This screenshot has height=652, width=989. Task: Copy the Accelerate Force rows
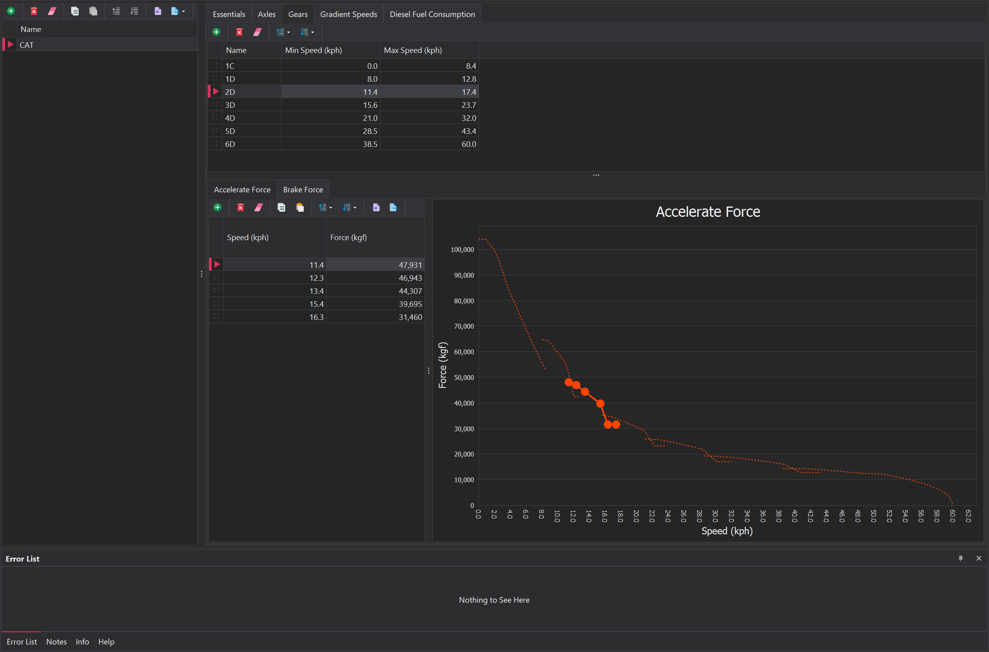pos(282,207)
